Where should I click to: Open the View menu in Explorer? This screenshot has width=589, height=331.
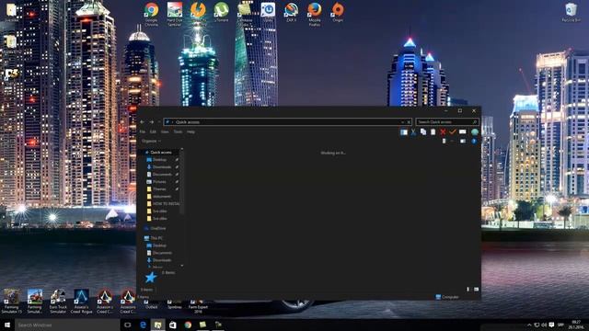165,131
